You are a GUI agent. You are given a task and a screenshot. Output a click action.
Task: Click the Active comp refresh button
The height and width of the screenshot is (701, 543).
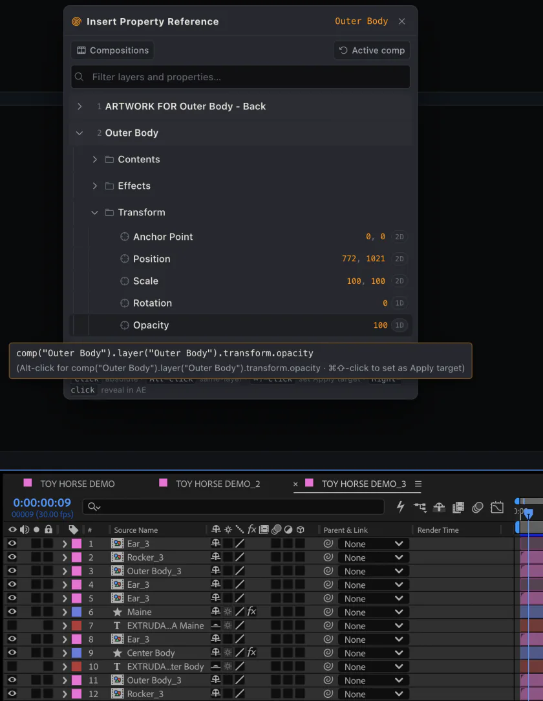tap(372, 50)
